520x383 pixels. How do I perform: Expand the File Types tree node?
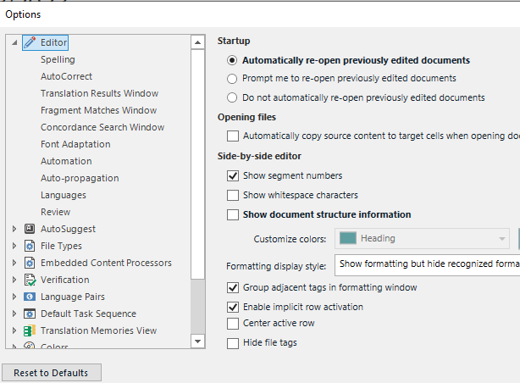(x=14, y=246)
